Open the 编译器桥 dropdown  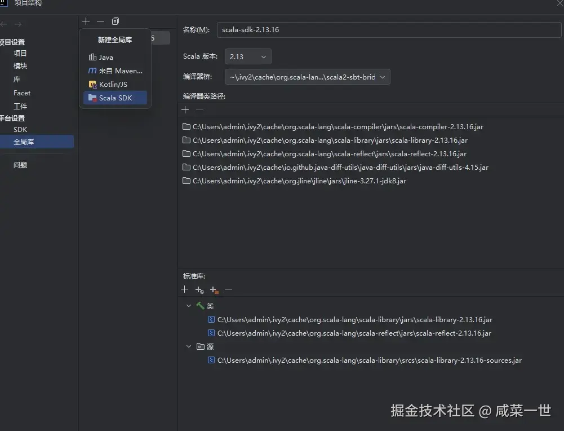click(x=307, y=77)
